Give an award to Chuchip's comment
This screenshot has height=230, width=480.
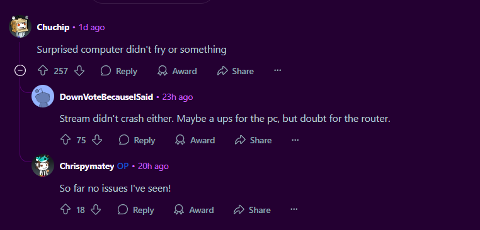177,71
